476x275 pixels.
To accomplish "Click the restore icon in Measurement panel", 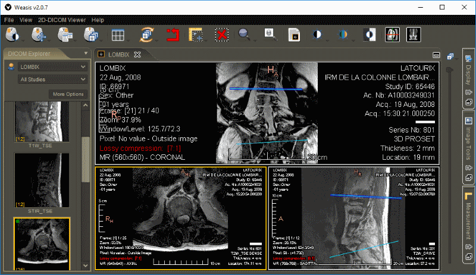I will tap(468, 257).
